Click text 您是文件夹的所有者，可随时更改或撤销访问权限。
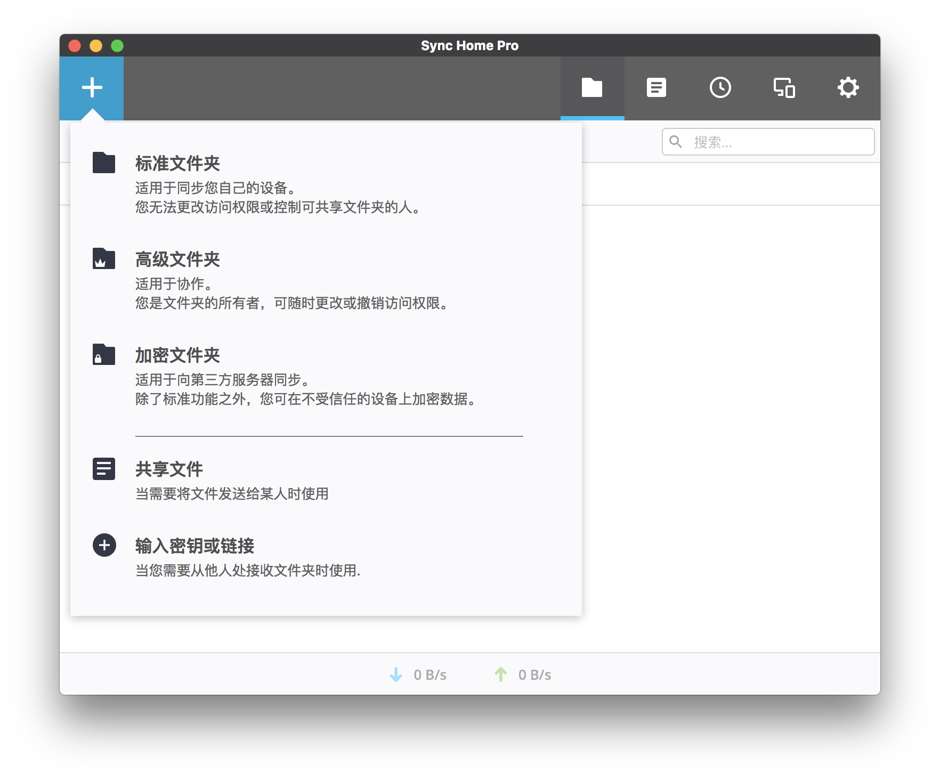This screenshot has height=780, width=940. (292, 303)
